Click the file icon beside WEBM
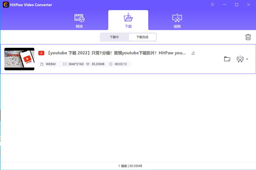Screen dimensions: 256x170 coord(42,64)
